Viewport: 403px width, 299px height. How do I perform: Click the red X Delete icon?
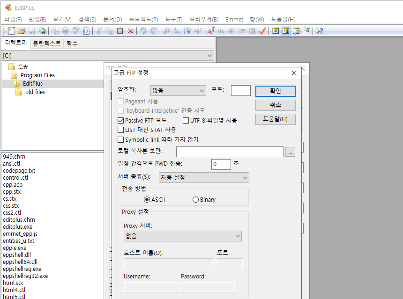click(x=130, y=31)
